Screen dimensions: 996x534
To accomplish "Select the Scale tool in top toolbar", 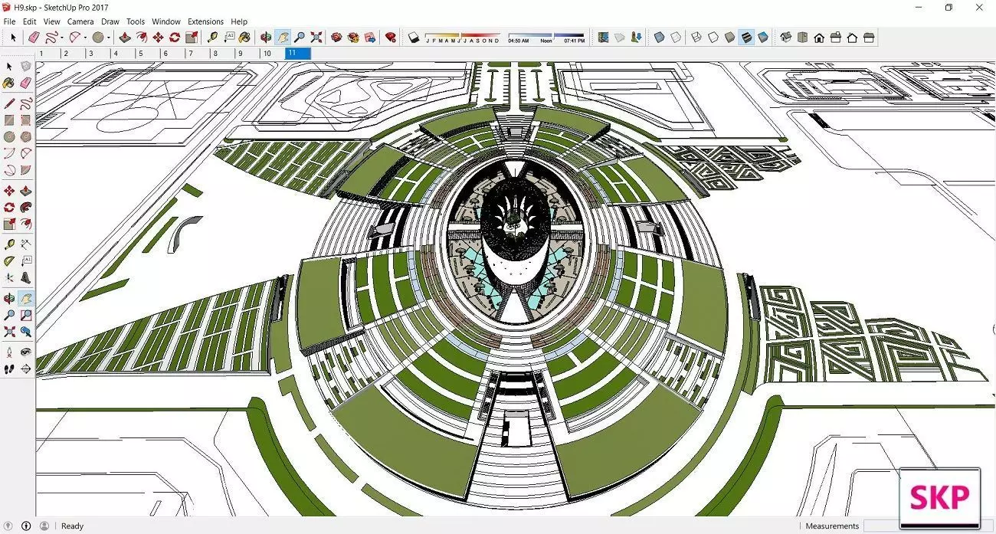I will click(192, 37).
